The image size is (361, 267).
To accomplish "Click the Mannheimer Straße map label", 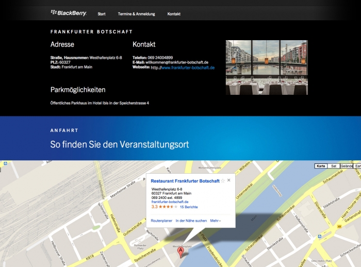I will pyautogui.click(x=123, y=190).
